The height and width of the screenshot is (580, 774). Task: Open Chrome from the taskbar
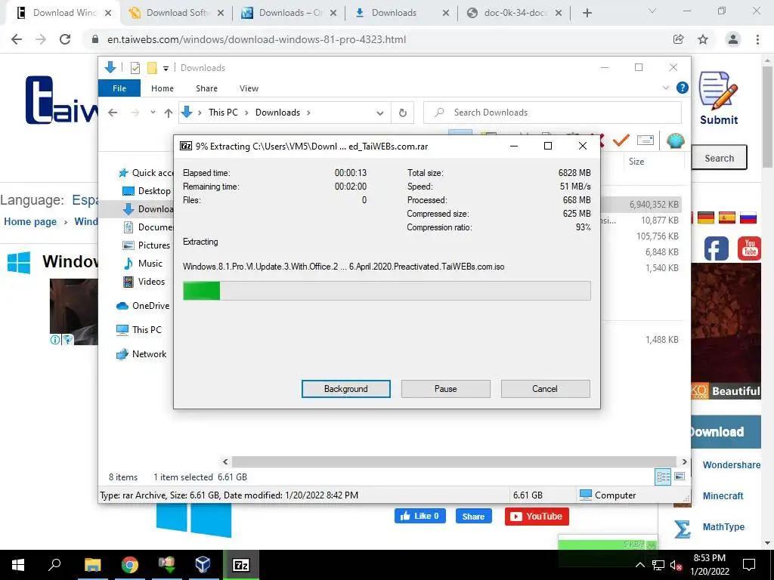click(130, 565)
